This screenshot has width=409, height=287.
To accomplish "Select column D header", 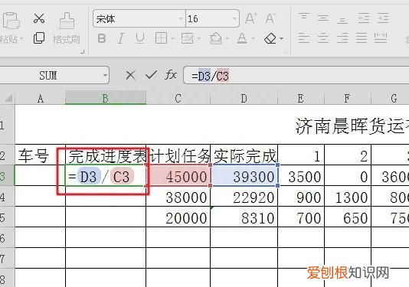I will coord(244,98).
